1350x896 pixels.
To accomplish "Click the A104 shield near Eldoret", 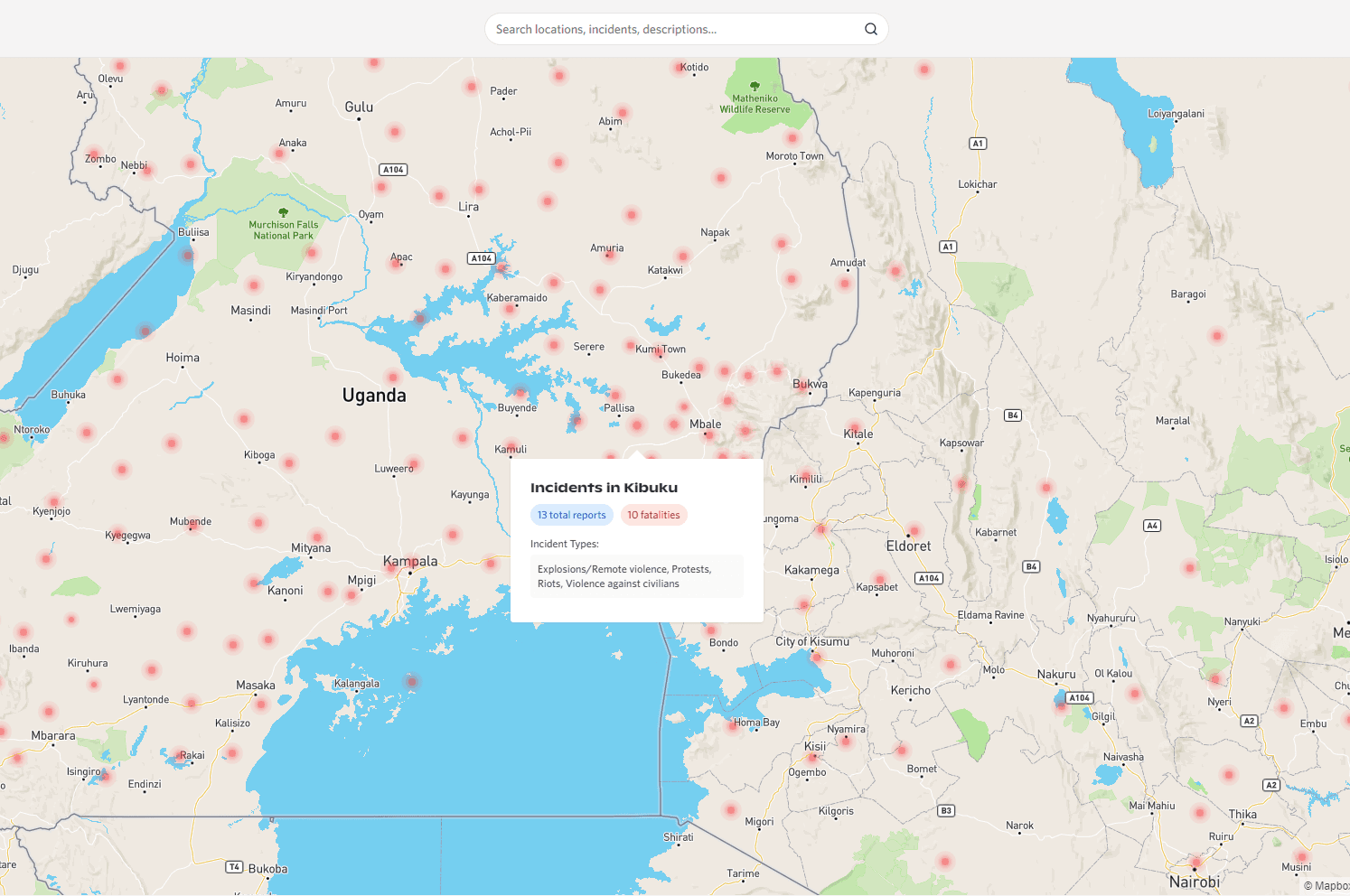I will click(929, 578).
